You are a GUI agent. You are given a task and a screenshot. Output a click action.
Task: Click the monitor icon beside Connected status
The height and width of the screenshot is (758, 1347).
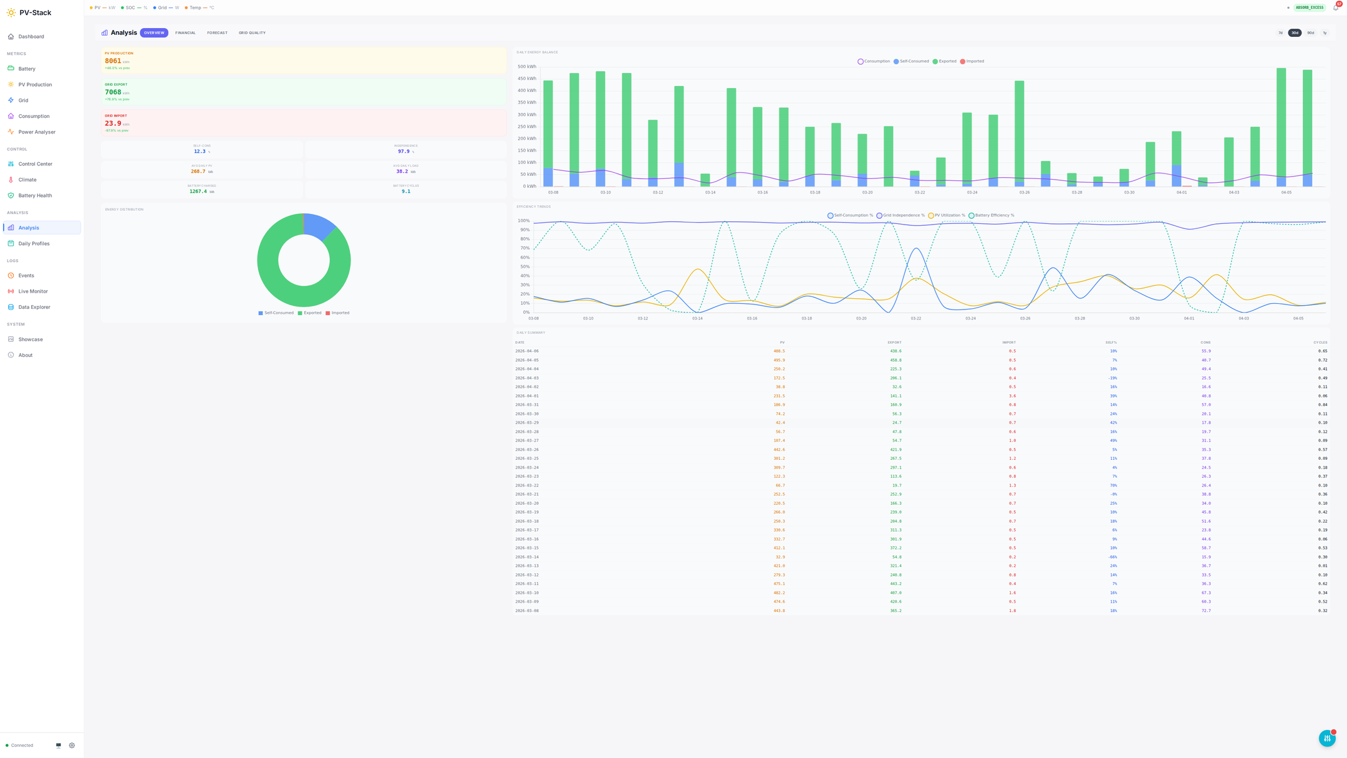click(59, 746)
